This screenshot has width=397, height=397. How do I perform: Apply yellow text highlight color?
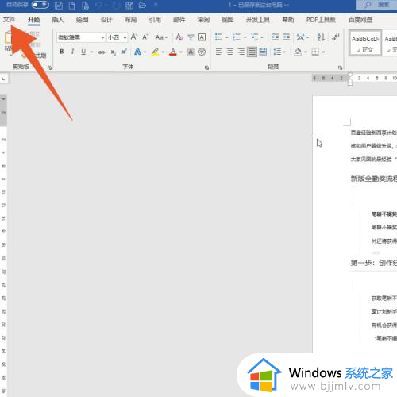click(156, 52)
